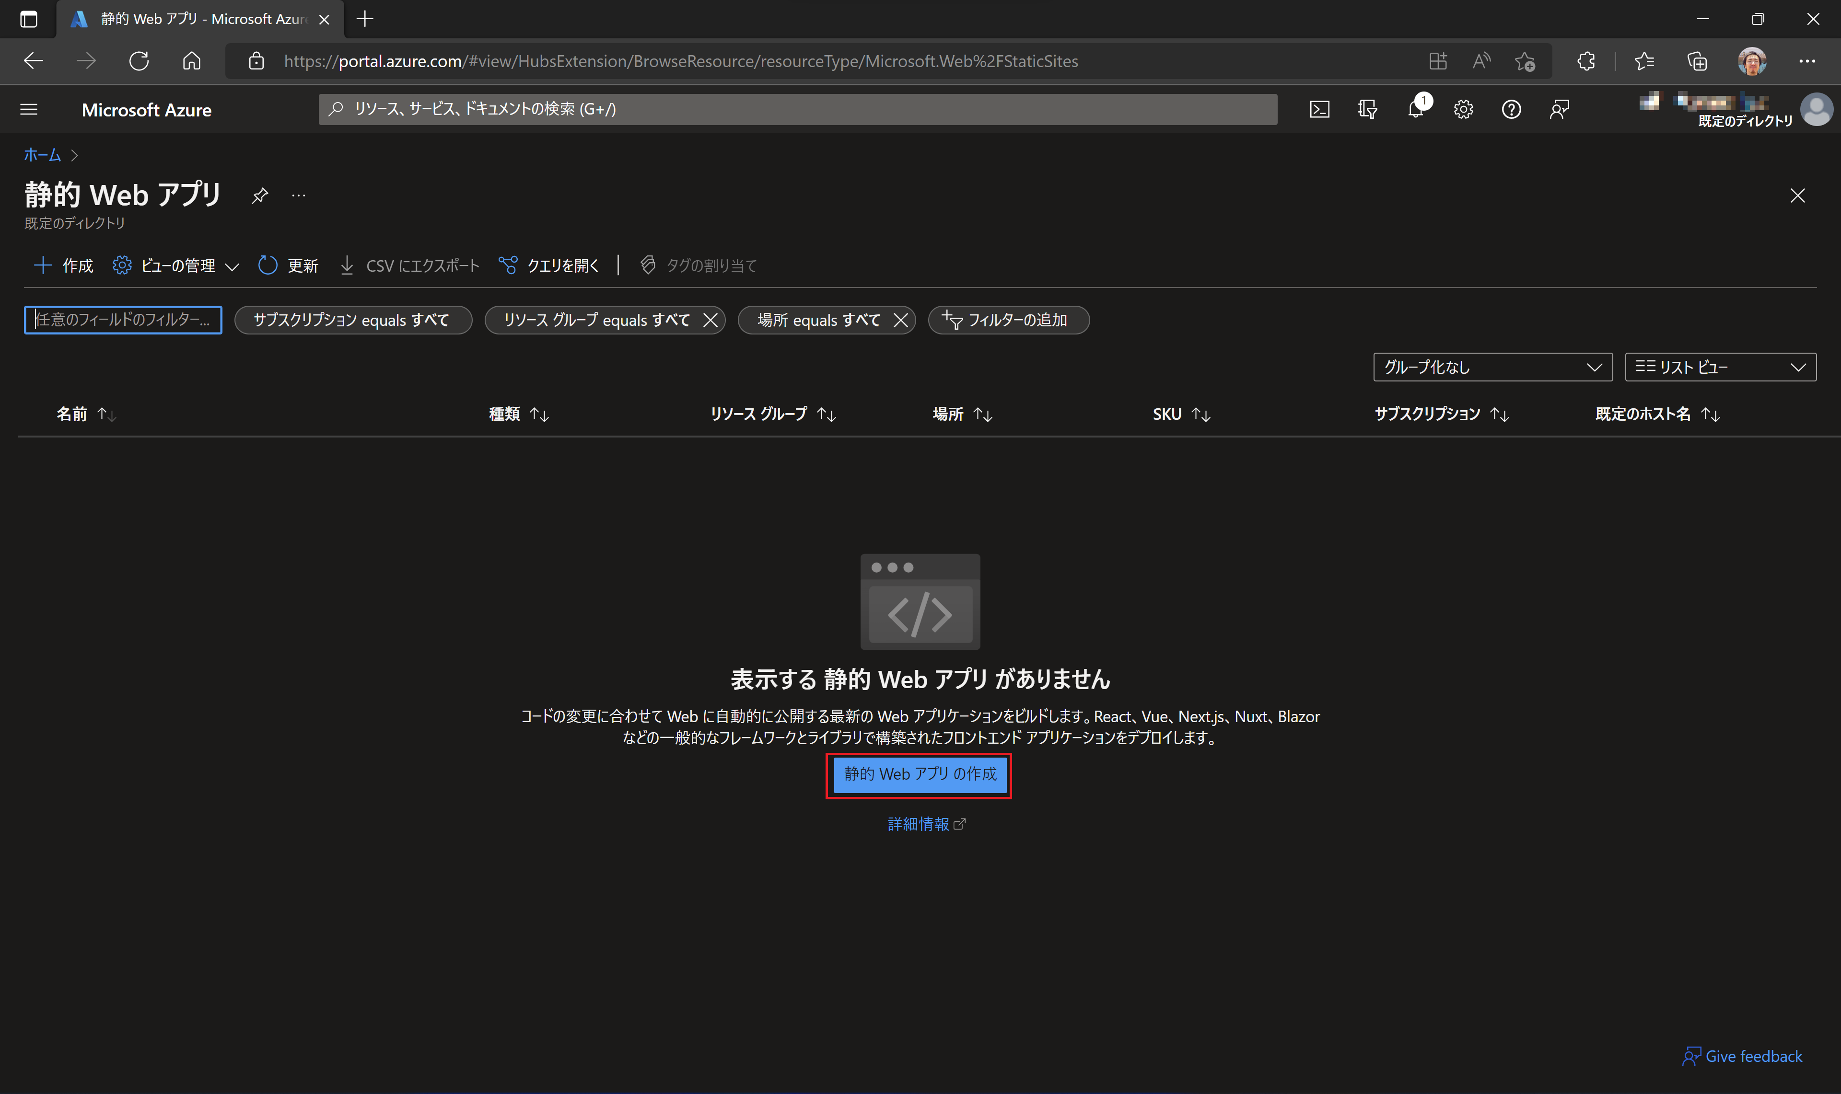The image size is (1841, 1094).
Task: Click フィルターの追加 button
Action: (x=1008, y=320)
